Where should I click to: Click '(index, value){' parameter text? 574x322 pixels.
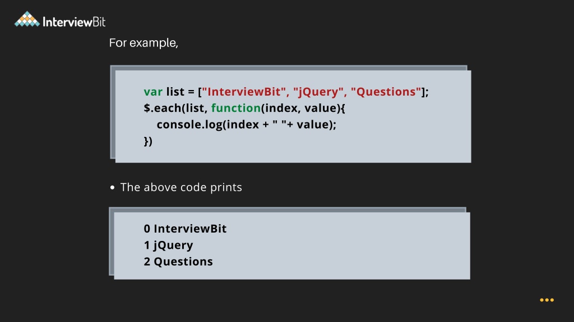coord(303,108)
